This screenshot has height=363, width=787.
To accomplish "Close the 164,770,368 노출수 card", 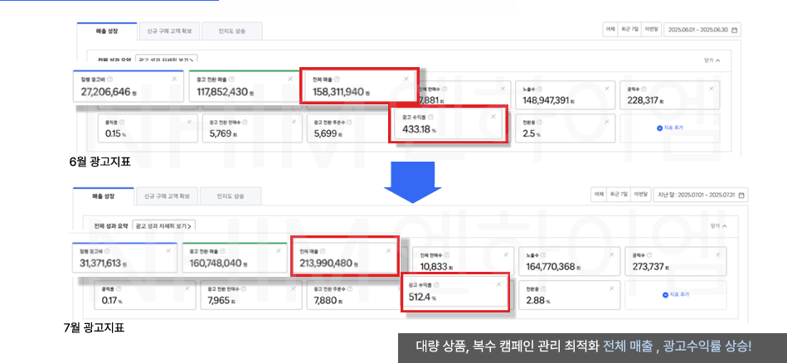I will click(x=612, y=254).
